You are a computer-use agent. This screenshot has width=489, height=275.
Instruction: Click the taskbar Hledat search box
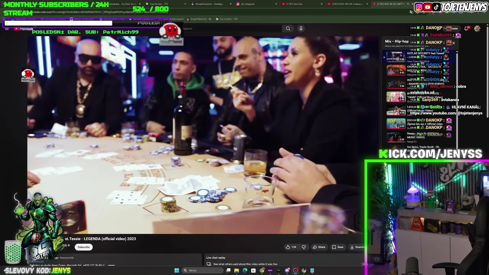[x=202, y=270]
